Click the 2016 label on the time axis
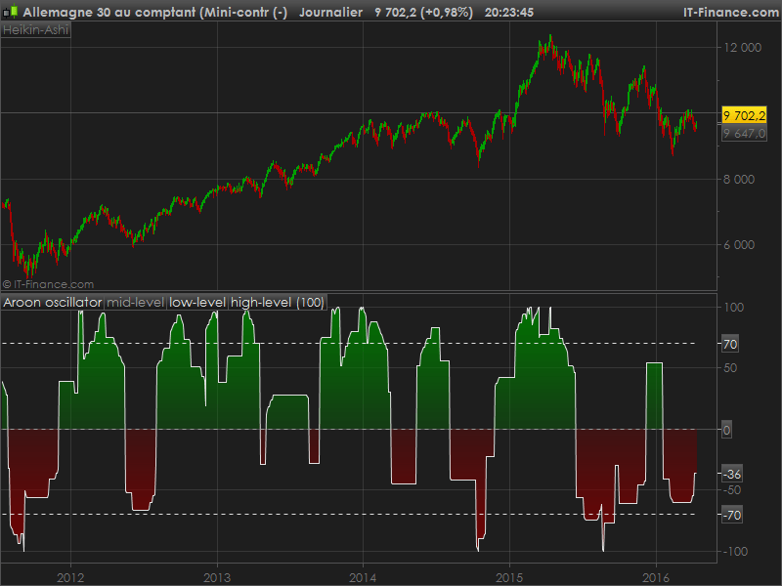The image size is (782, 586). [656, 573]
